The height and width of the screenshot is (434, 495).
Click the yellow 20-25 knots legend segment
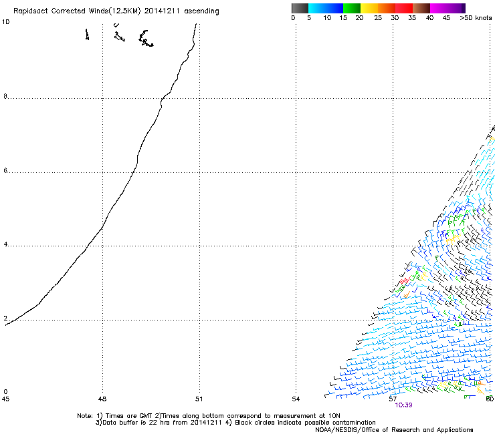point(369,8)
